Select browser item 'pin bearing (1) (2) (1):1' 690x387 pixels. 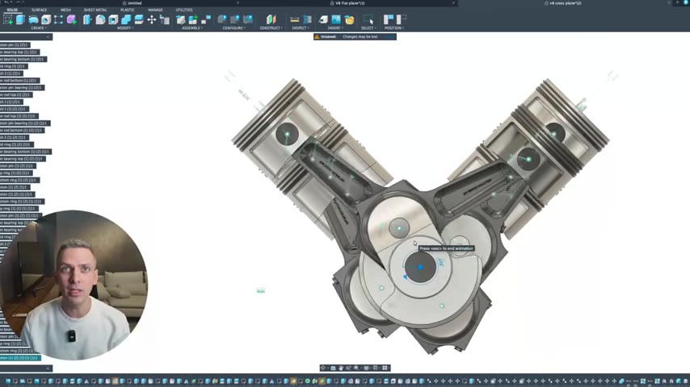(25, 123)
